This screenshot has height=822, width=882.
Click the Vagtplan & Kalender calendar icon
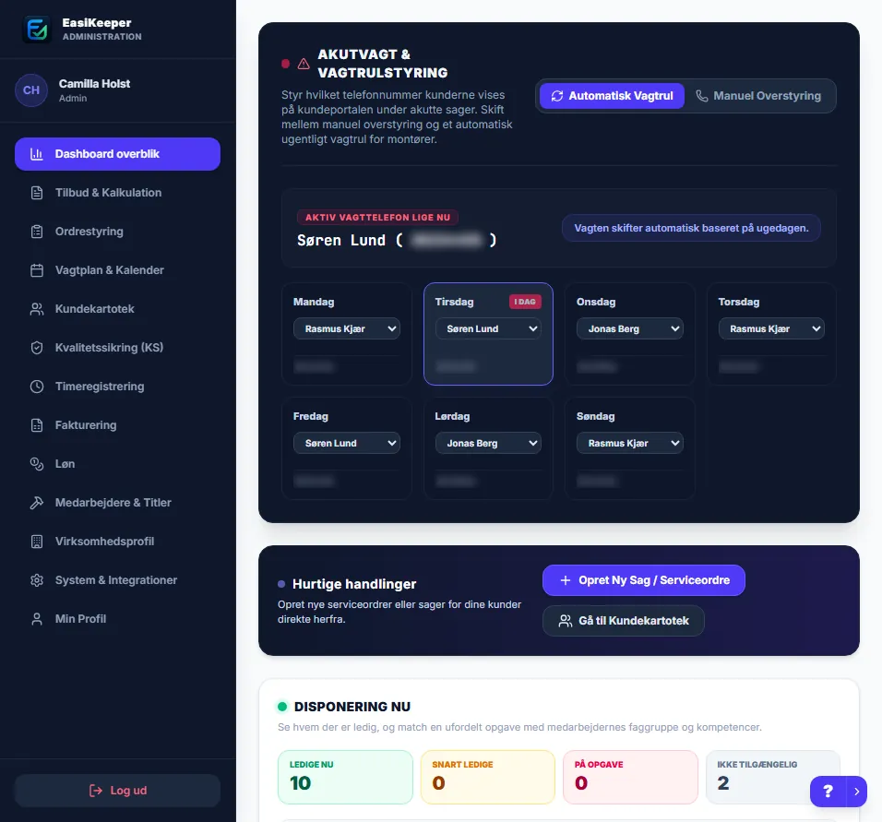37,270
